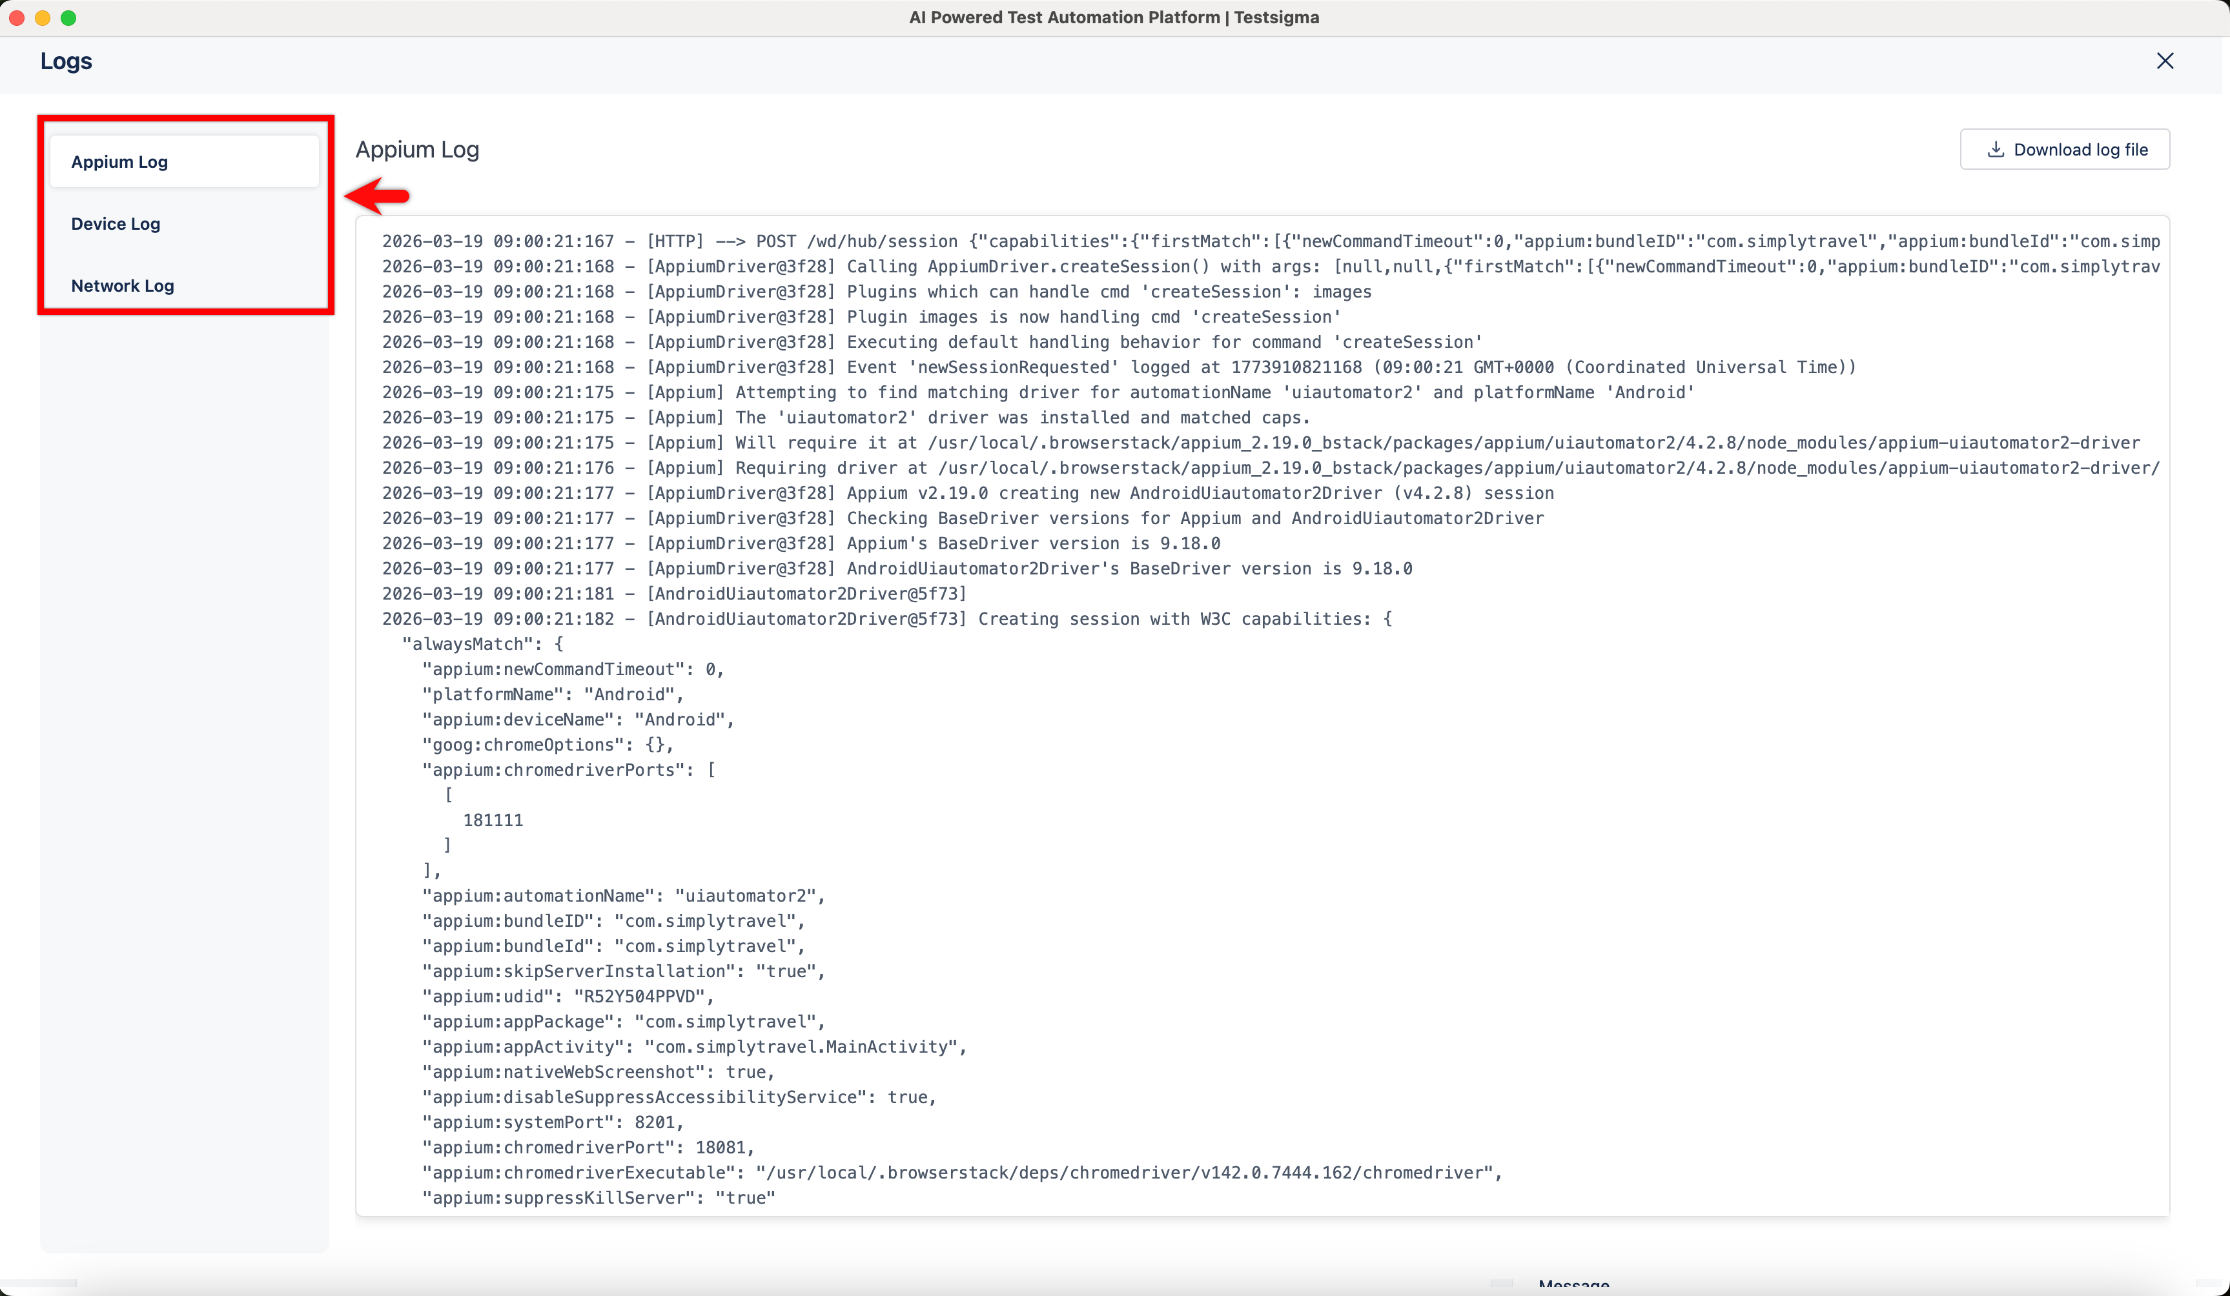Screen dimensions: 2230x1296
Task: Open the Device Log tab
Action: 116,224
